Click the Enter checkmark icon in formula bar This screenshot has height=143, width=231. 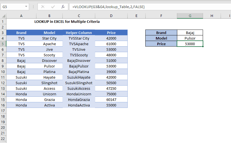pyautogui.click(x=53, y=7)
